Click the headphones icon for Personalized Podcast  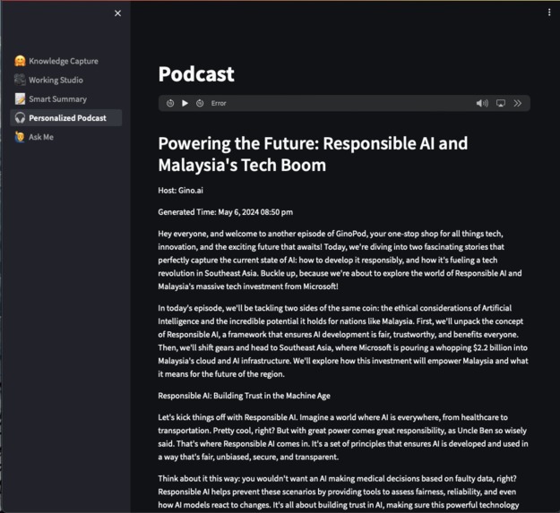(20, 117)
